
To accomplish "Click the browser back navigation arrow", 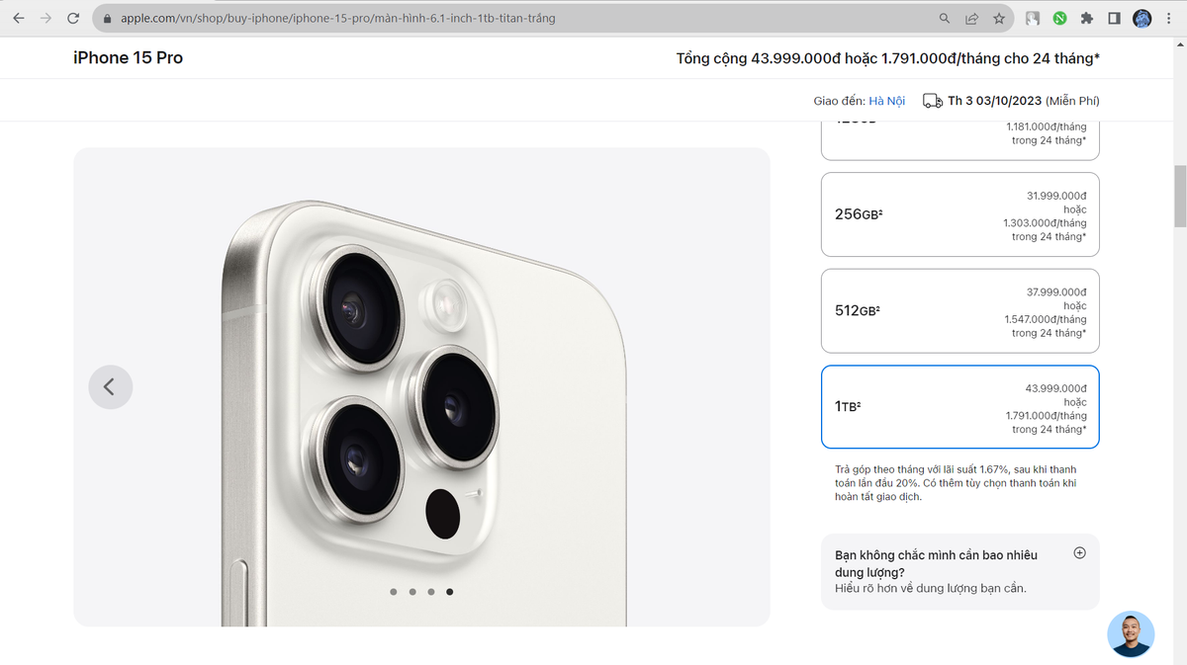I will [x=18, y=18].
